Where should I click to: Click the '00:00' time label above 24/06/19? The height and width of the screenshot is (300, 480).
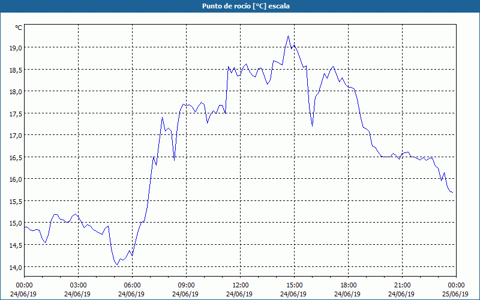pyautogui.click(x=24, y=286)
